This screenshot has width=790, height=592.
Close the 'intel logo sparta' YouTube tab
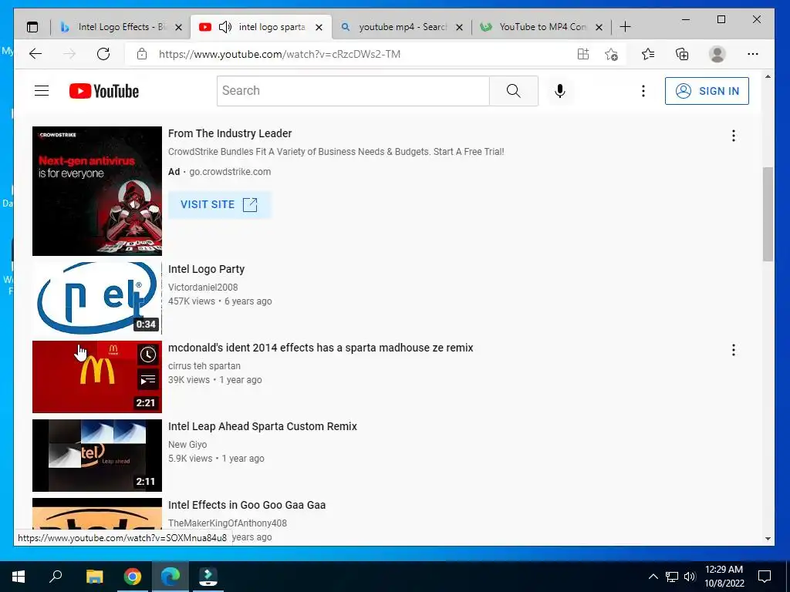click(x=319, y=27)
